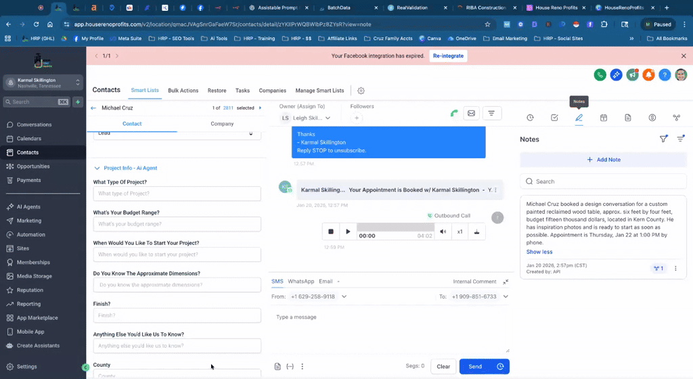Insert a template via the document icon
This screenshot has height=379, width=693.
tap(277, 366)
